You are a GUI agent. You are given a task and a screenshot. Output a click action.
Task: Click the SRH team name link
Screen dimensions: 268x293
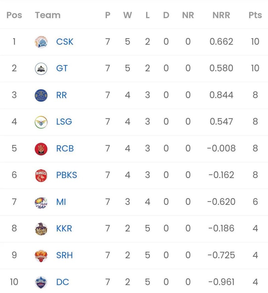(x=64, y=255)
